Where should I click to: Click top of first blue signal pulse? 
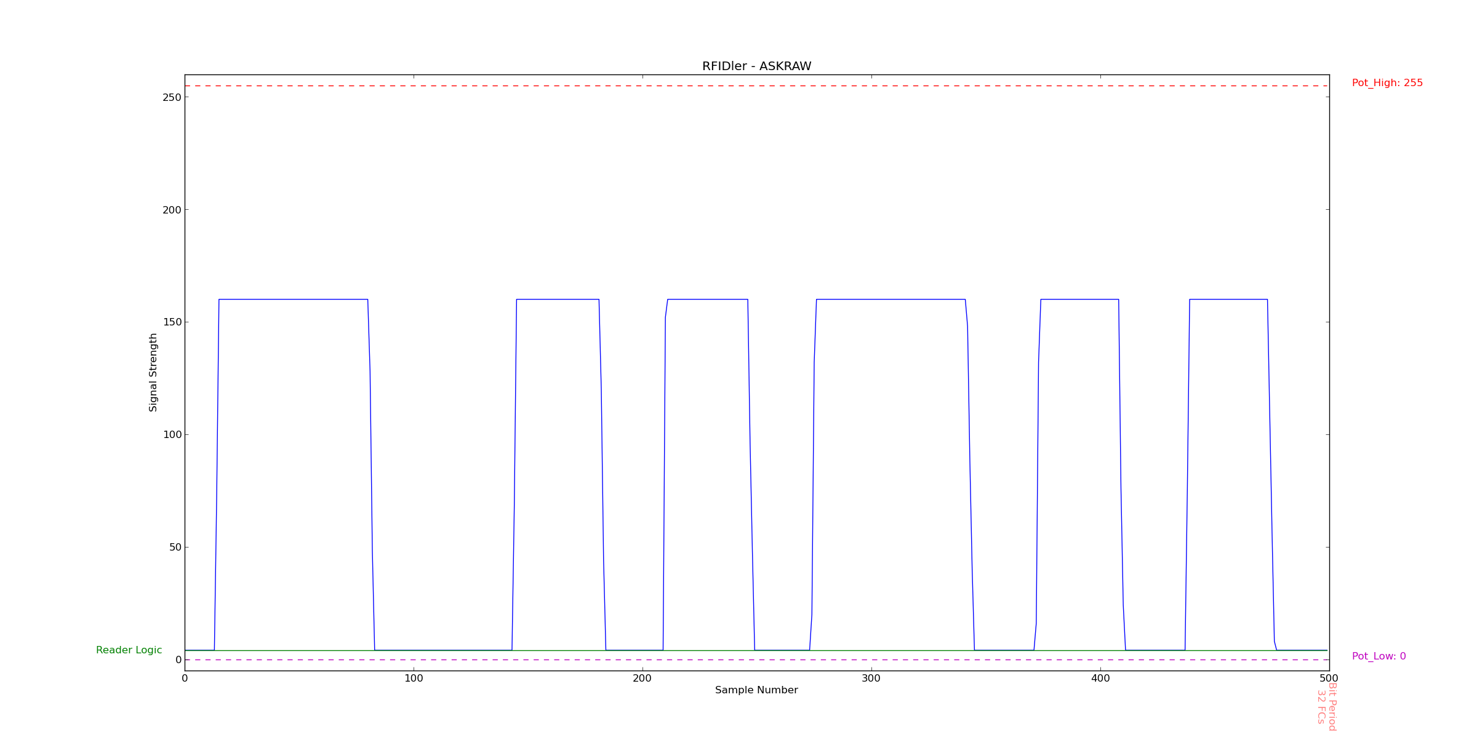[x=293, y=300]
